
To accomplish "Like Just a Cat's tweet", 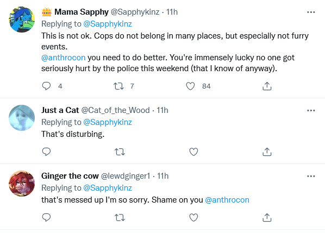I will [x=193, y=152].
